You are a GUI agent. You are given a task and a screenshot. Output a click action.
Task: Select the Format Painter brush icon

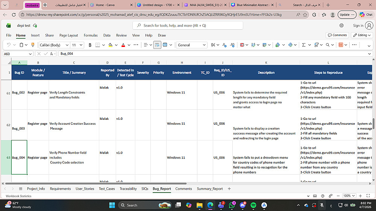coord(33,45)
